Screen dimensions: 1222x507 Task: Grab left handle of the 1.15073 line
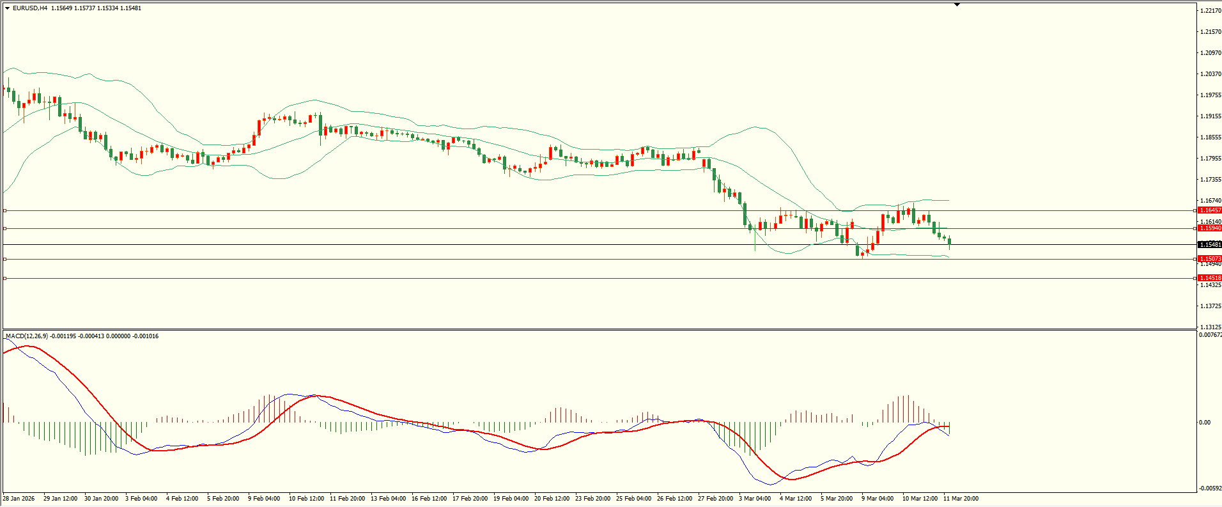5,259
